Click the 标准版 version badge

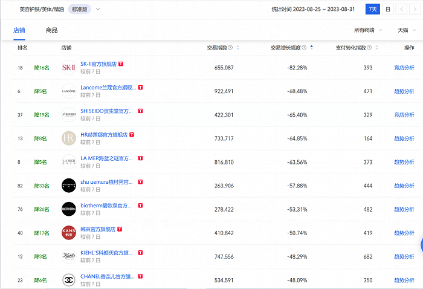point(80,9)
